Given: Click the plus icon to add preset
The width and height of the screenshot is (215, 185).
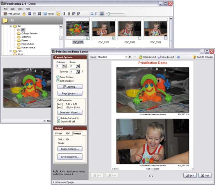Looking at the screenshot, I should 130,57.
